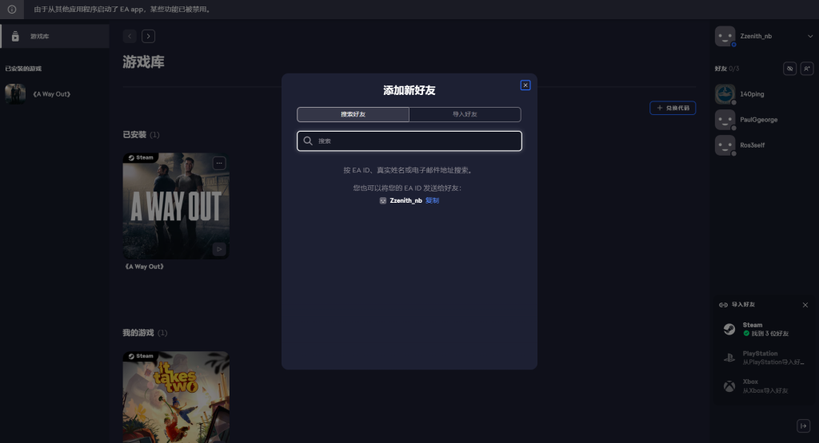Click the 兑换代码 redeem code button
This screenshot has height=443, width=819.
pos(672,108)
